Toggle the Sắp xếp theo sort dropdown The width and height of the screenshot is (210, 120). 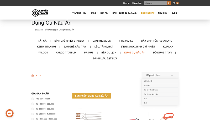(x=160, y=75)
